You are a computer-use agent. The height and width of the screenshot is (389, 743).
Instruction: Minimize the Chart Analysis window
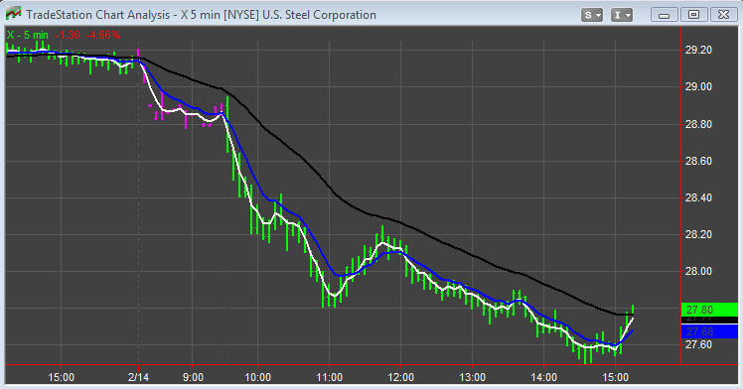coord(664,15)
